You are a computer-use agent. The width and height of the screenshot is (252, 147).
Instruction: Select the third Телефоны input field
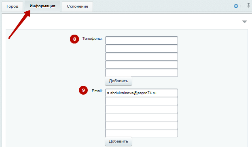click(x=142, y=57)
